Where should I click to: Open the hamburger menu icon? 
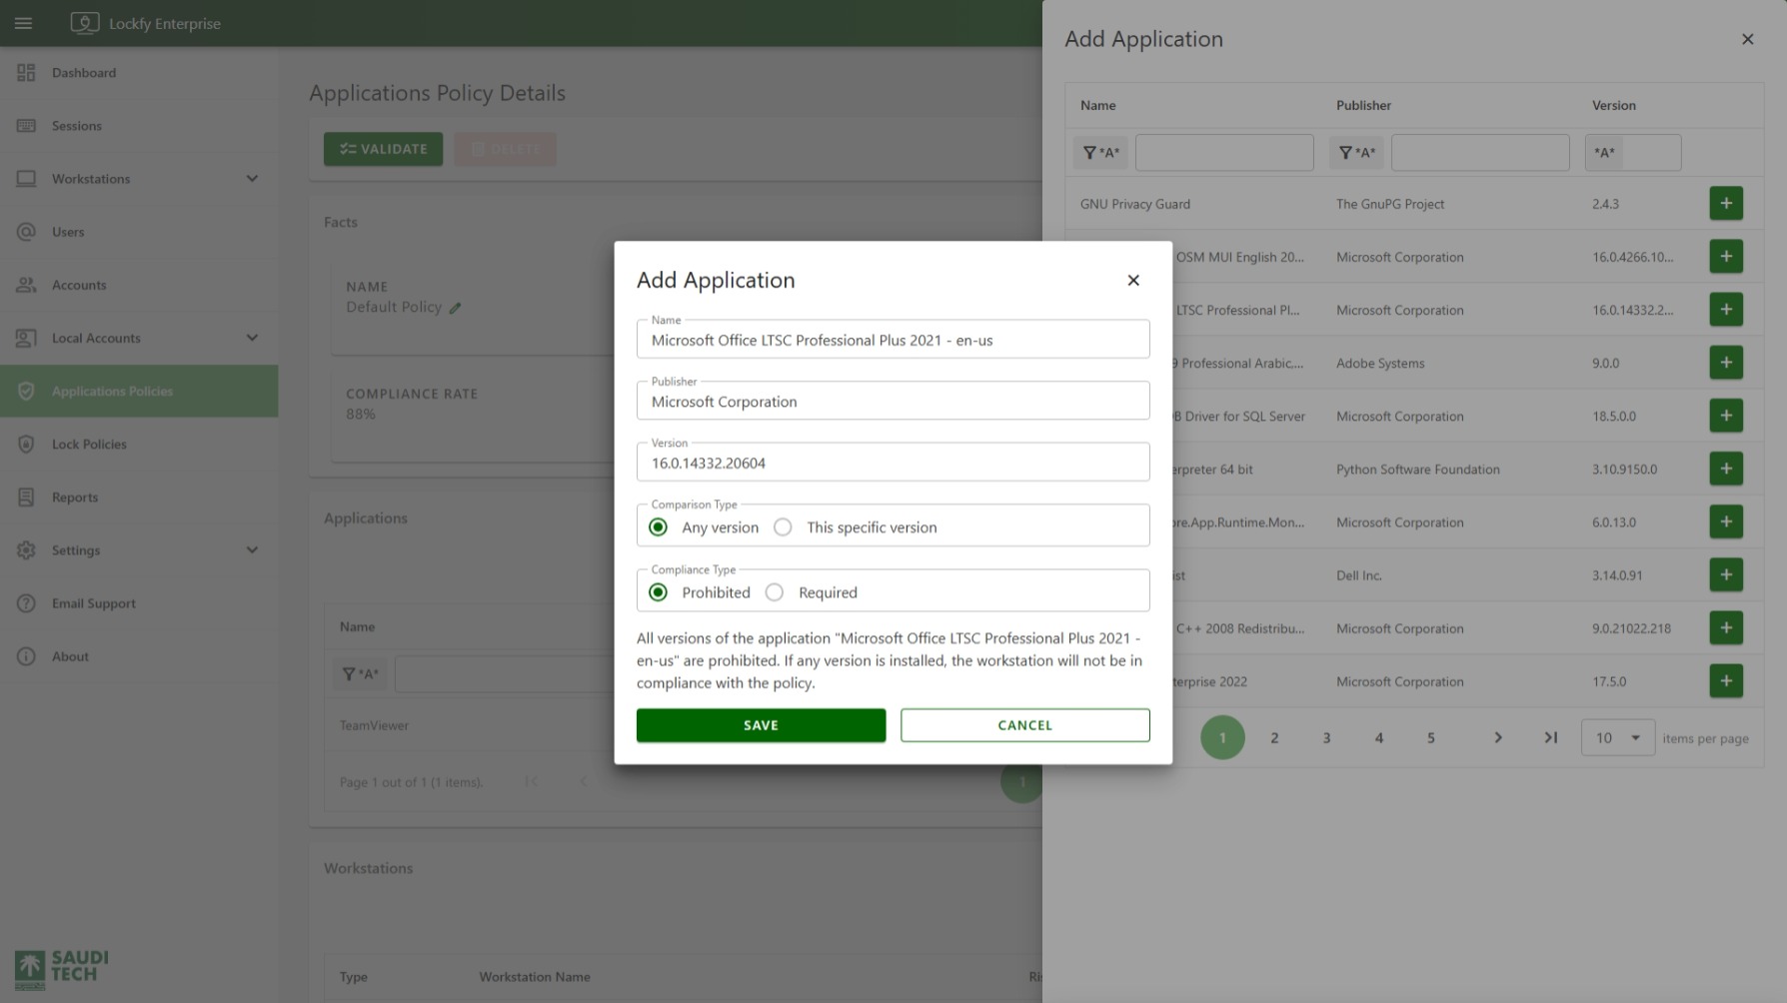click(23, 23)
